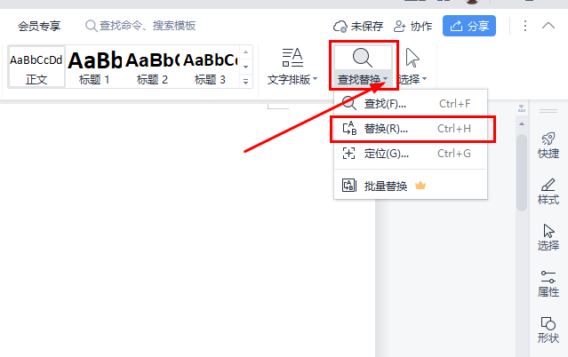Expand the 文字排版 dropdown arrow

tap(315, 78)
